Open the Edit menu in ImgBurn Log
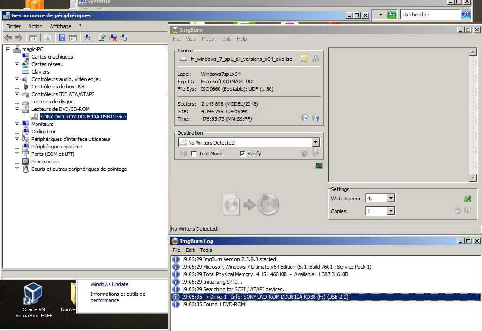This screenshot has width=482, height=331. tap(190, 250)
